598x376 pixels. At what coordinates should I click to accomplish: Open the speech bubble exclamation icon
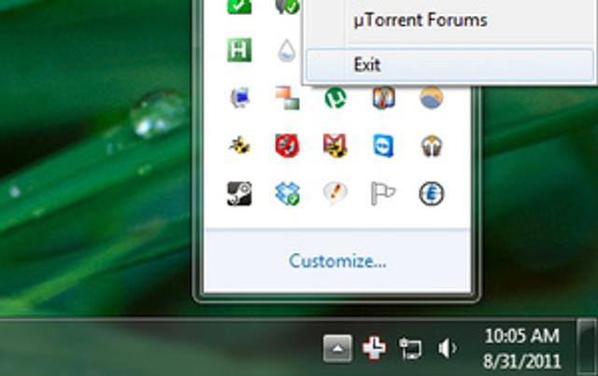click(x=335, y=193)
